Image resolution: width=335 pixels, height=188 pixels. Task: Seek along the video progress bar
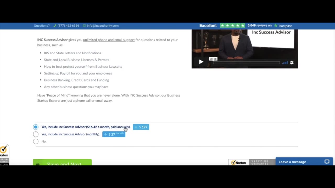(246, 62)
